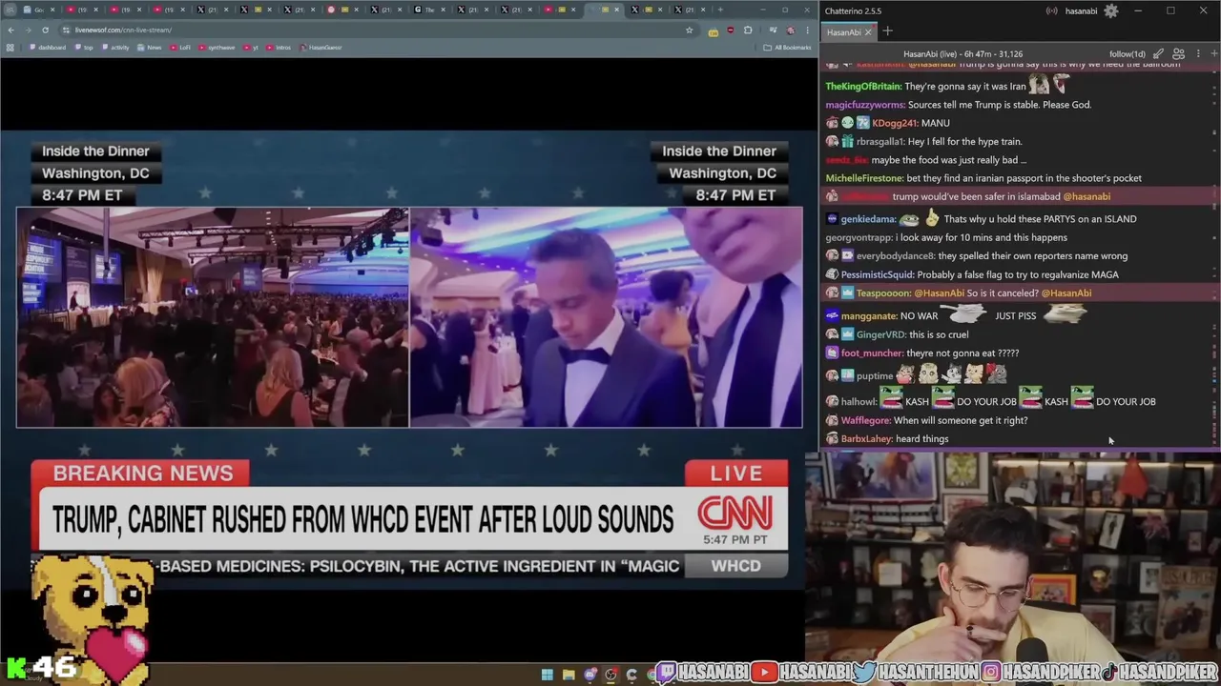The height and width of the screenshot is (686, 1221).
Task: Click @hasanabi mention in islamabad message
Action: (x=1086, y=196)
